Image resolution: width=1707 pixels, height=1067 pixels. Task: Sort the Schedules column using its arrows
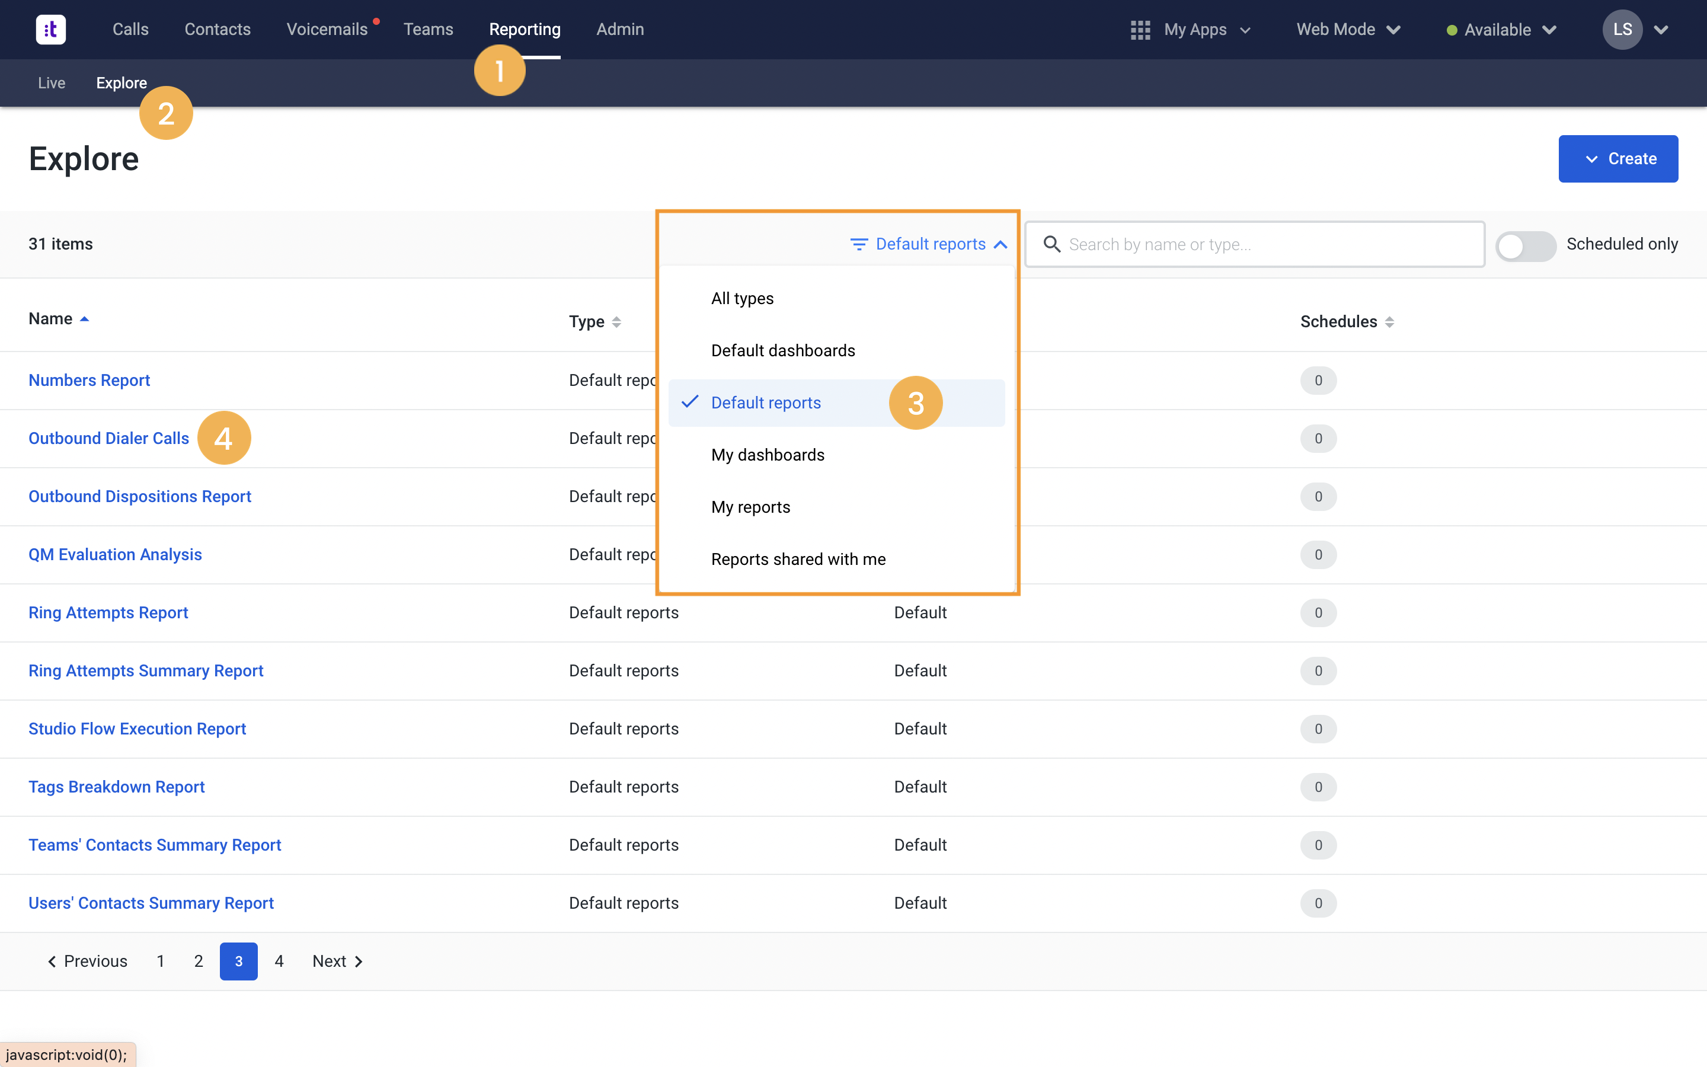click(x=1389, y=322)
